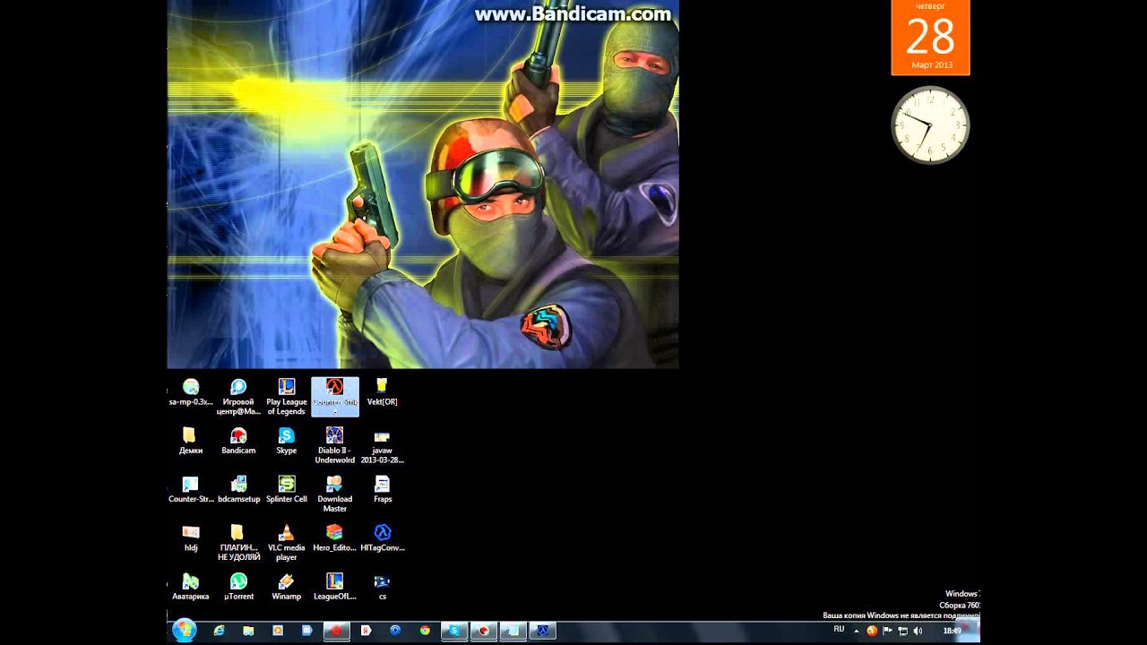Image resolution: width=1147 pixels, height=645 pixels.
Task: Switch to Half-Life lambda taskbar window
Action: coord(543,631)
